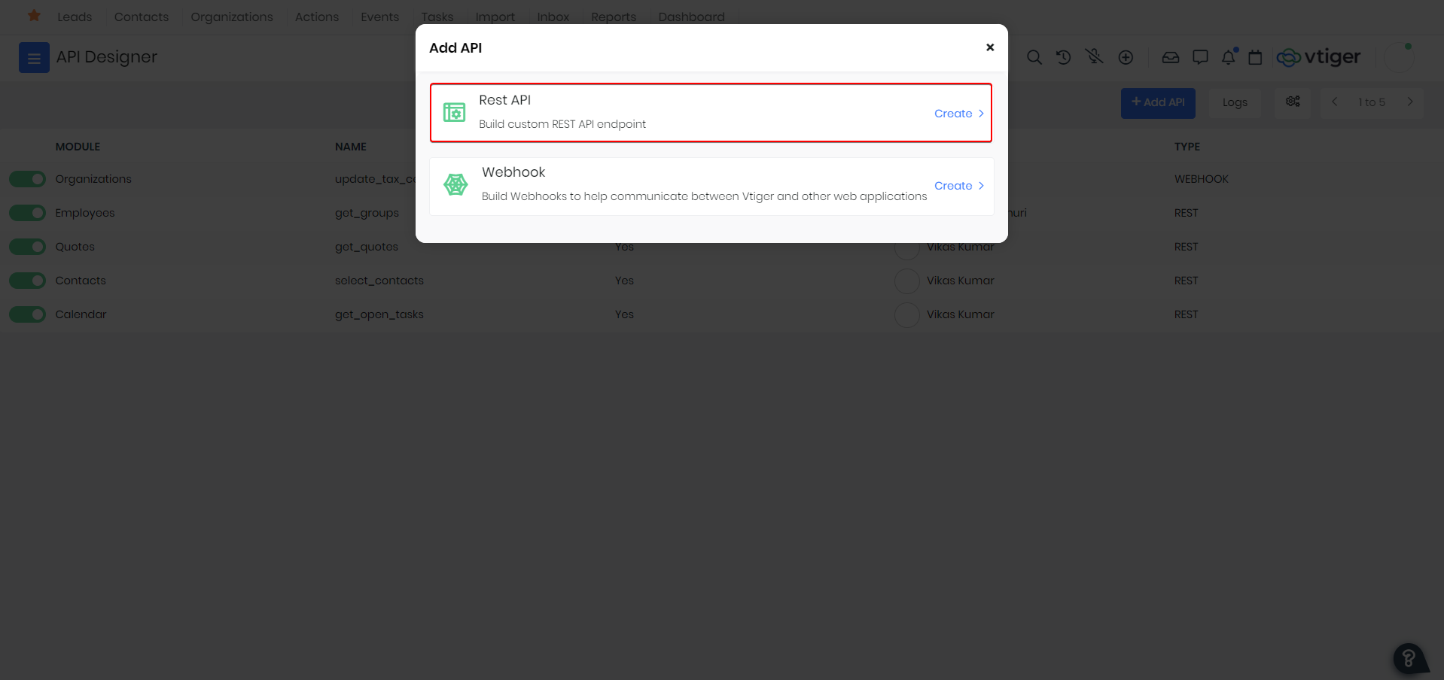1444x680 pixels.
Task: Open the user profile avatar
Action: point(1397,56)
